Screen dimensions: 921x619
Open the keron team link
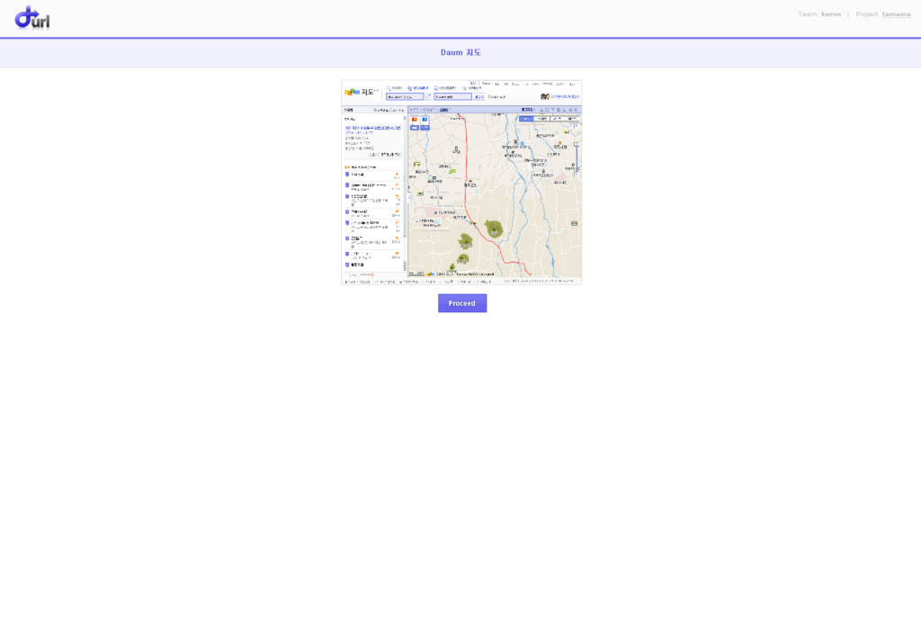pyautogui.click(x=831, y=14)
